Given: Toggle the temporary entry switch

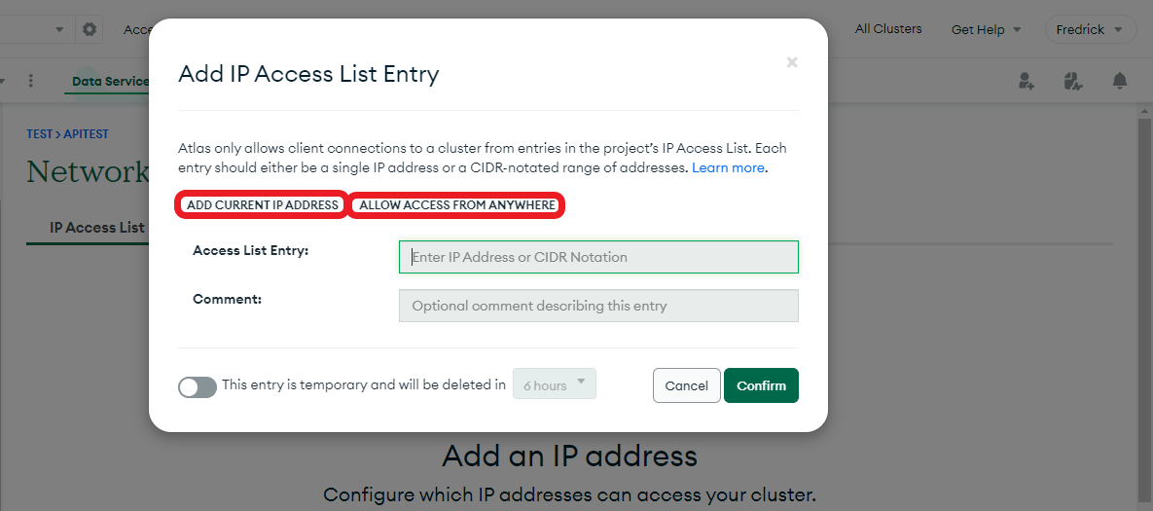Looking at the screenshot, I should coord(197,386).
